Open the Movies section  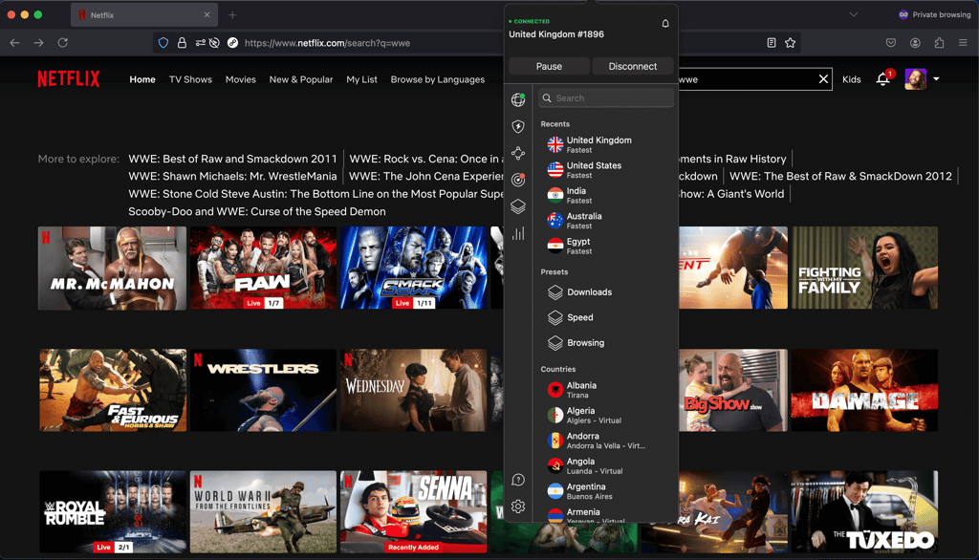click(240, 79)
